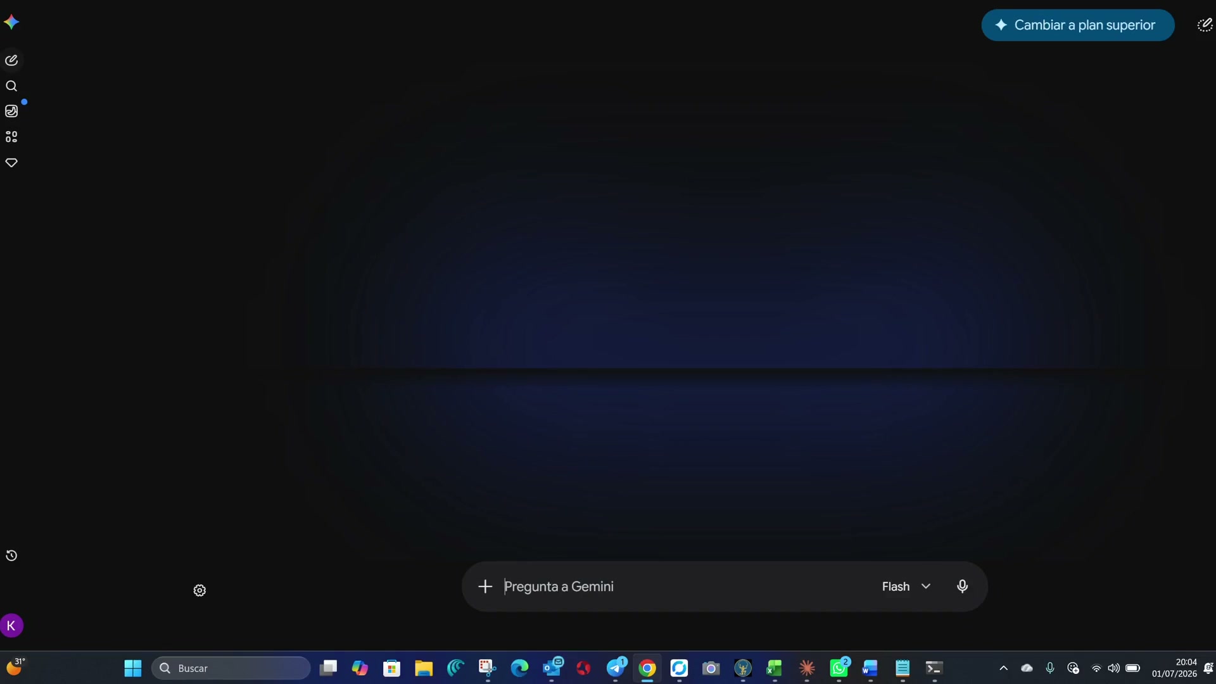This screenshot has height=684, width=1216.
Task: Open Excel from the taskbar
Action: [x=775, y=668]
